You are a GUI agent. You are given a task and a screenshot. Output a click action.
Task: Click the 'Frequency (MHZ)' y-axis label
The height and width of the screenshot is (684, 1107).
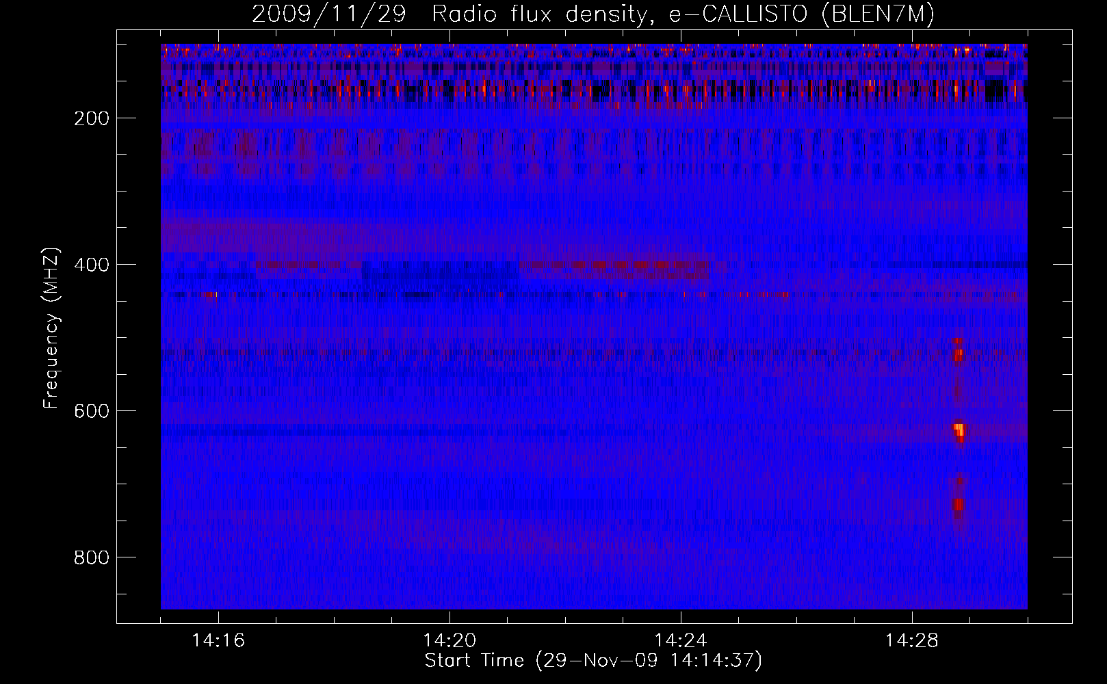51,328
